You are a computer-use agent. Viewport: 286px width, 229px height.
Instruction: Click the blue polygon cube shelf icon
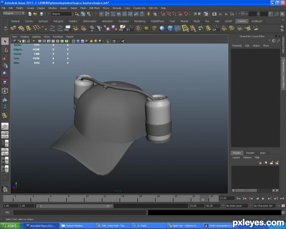click(x=170, y=28)
